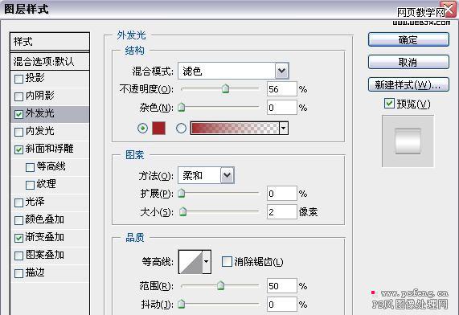Enable the 纹理 texture checkbox
The height and width of the screenshot is (315, 459).
[30, 185]
